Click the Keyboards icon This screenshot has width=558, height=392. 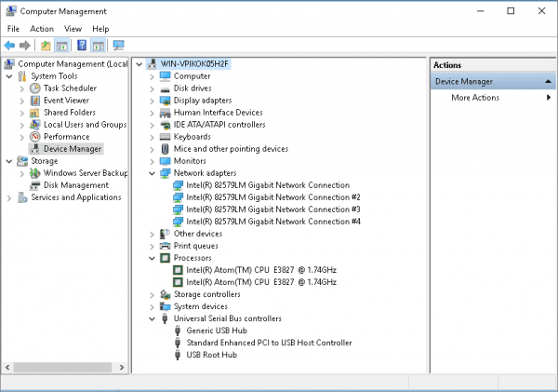tap(166, 137)
